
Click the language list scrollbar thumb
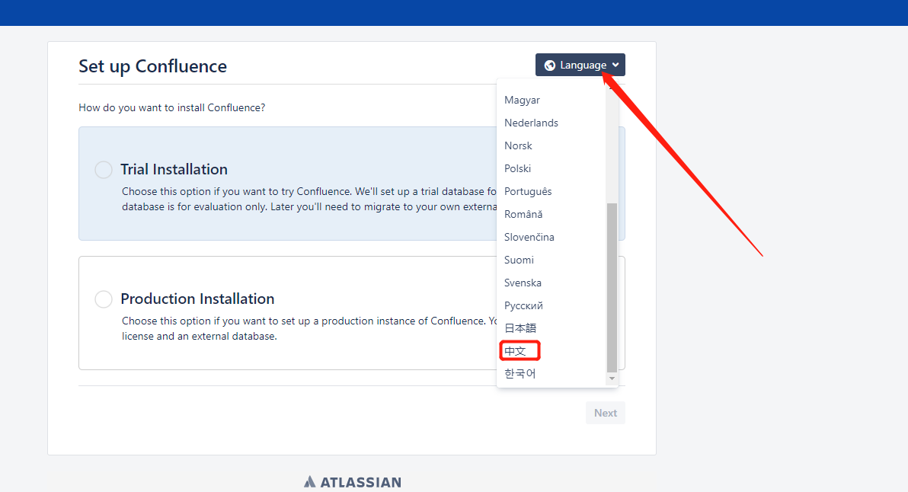click(x=612, y=288)
